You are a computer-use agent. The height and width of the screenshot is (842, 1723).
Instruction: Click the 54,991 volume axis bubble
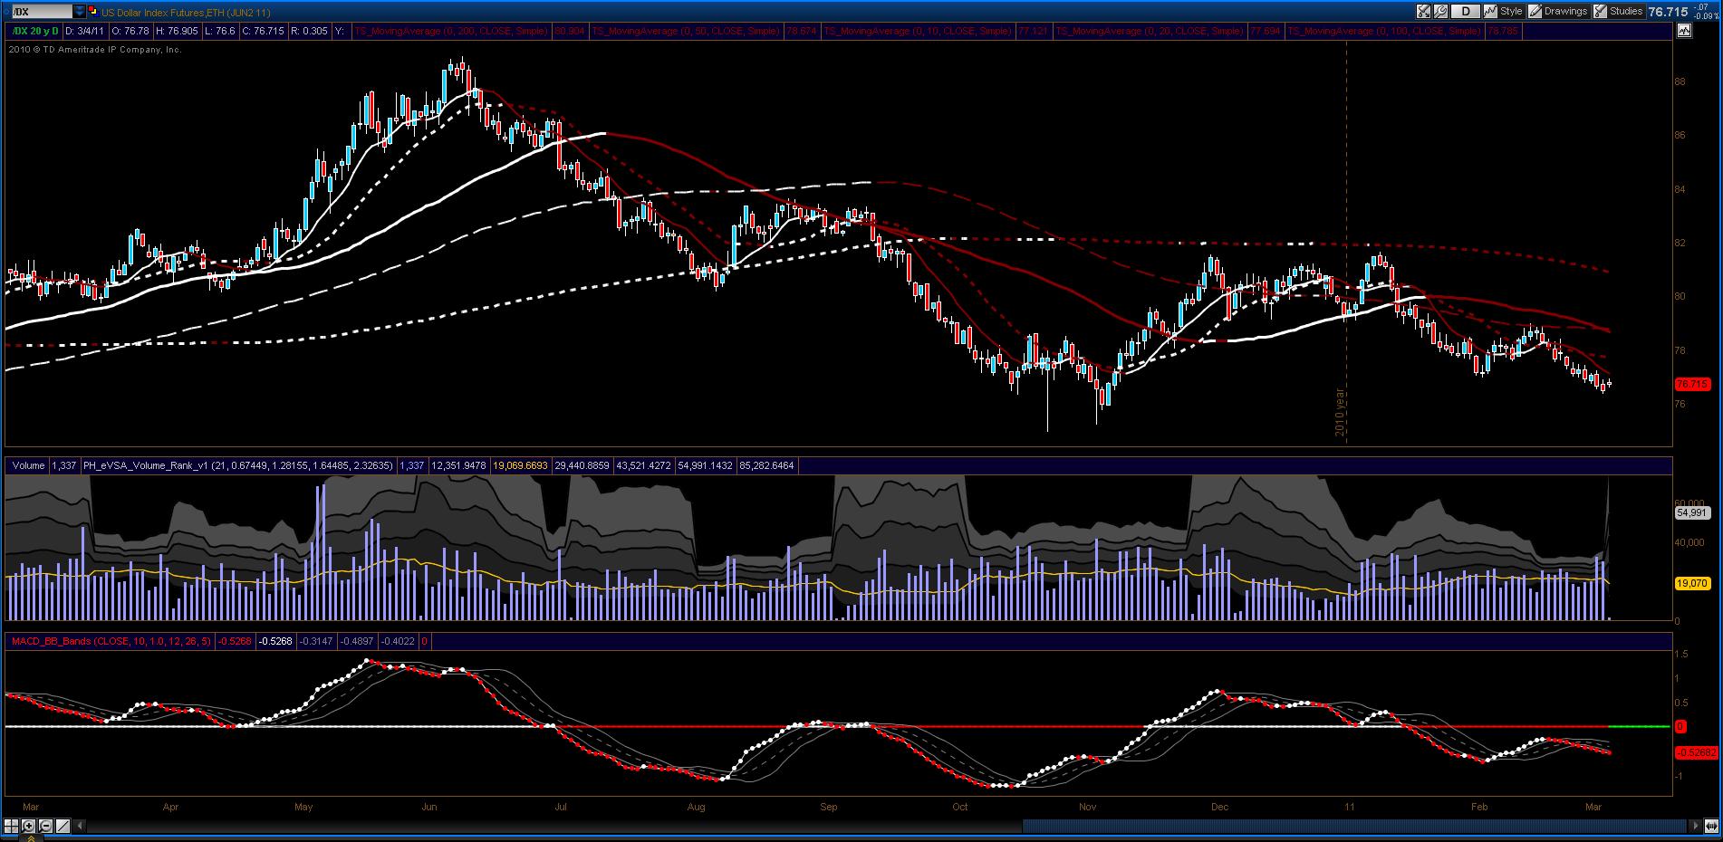coord(1692,512)
